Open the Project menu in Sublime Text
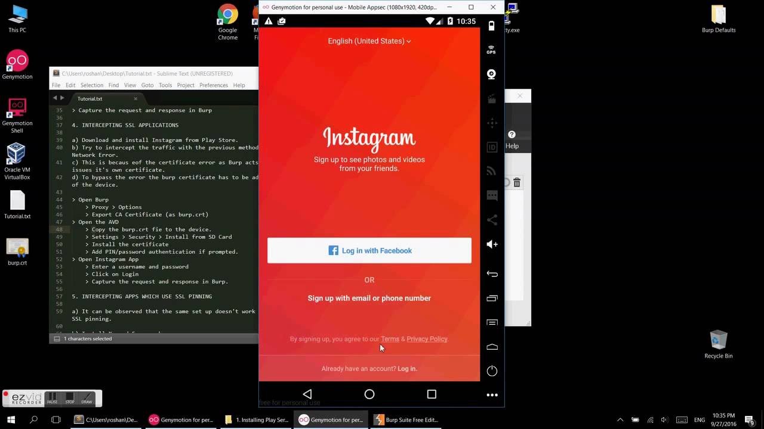The image size is (764, 429). click(186, 85)
